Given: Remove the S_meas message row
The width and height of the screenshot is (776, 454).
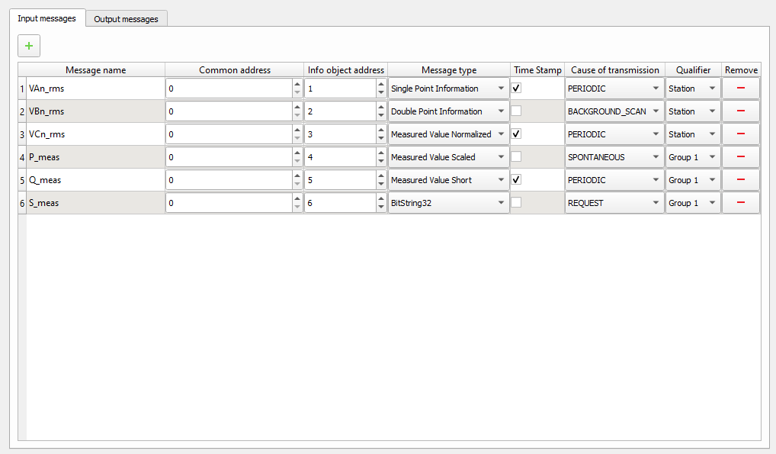Looking at the screenshot, I should pos(740,203).
